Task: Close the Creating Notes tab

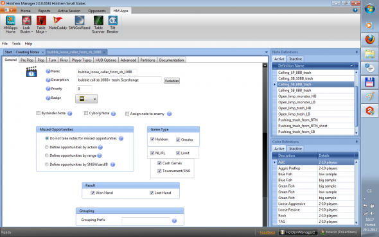Action: [x=42, y=53]
